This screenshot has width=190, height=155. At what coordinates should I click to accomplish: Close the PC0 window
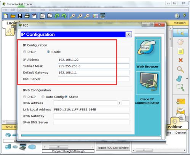tap(160, 24)
